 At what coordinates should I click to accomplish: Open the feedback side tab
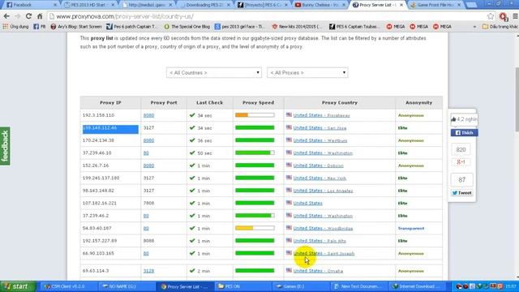click(x=5, y=146)
